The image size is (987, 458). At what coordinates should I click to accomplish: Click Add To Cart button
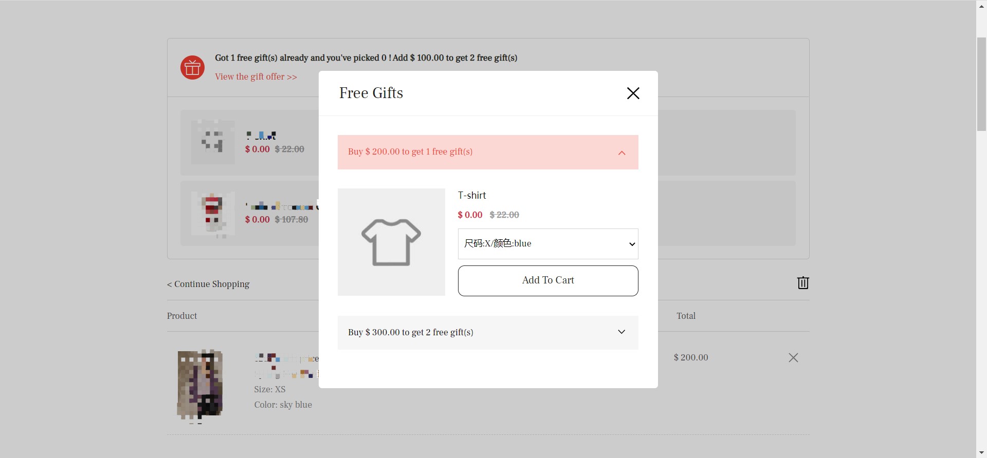pyautogui.click(x=548, y=280)
